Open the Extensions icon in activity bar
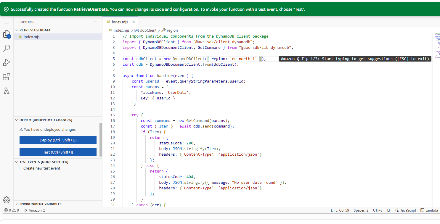 point(7,77)
